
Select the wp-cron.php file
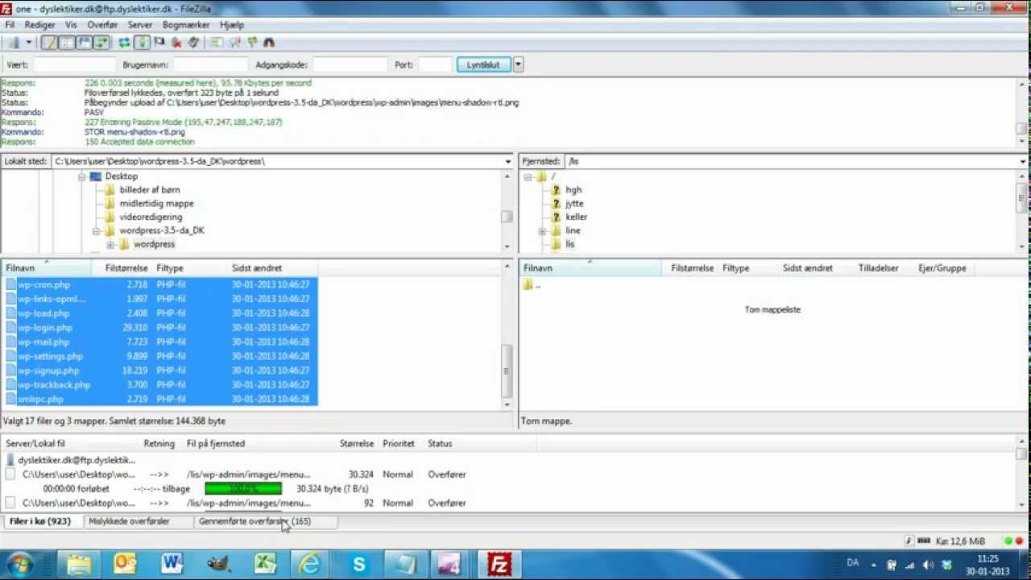tap(43, 284)
